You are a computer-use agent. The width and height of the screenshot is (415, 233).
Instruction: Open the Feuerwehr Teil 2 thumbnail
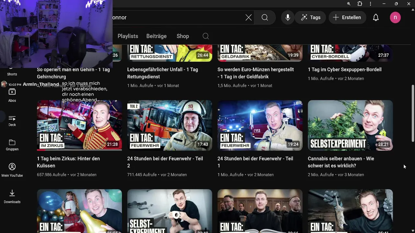point(170,125)
